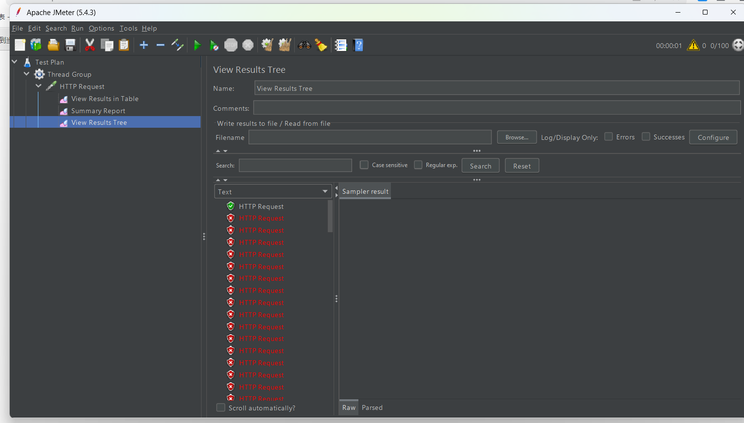Click the Shutdown test icon
The width and height of the screenshot is (744, 423).
(x=248, y=45)
